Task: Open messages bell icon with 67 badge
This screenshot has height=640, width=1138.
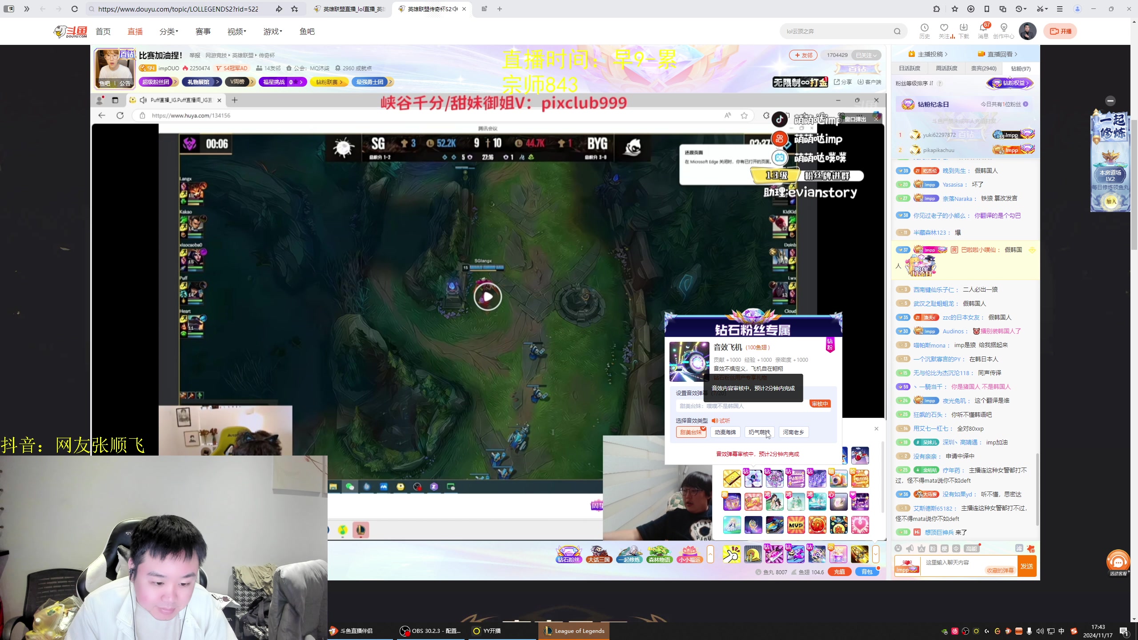Action: tap(983, 31)
